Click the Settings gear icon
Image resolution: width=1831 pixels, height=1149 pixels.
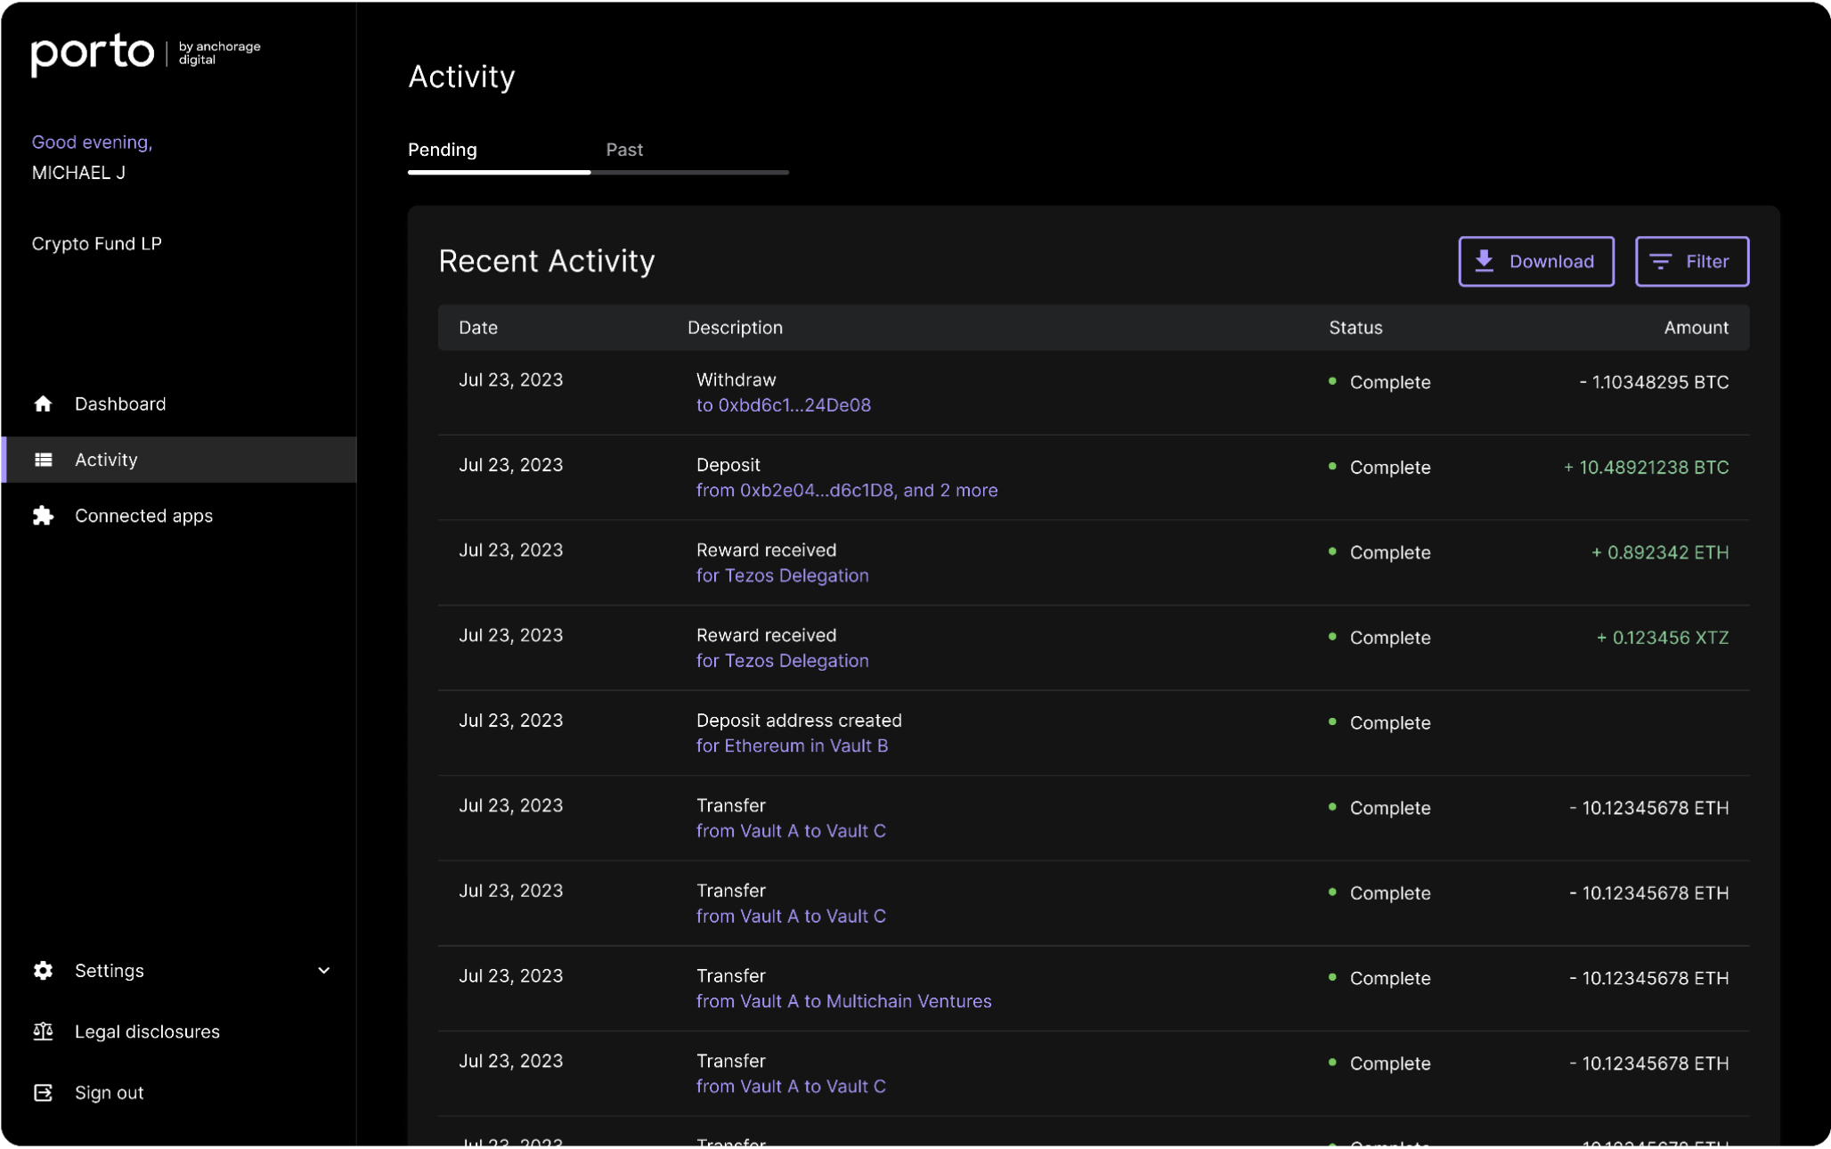[x=43, y=970]
